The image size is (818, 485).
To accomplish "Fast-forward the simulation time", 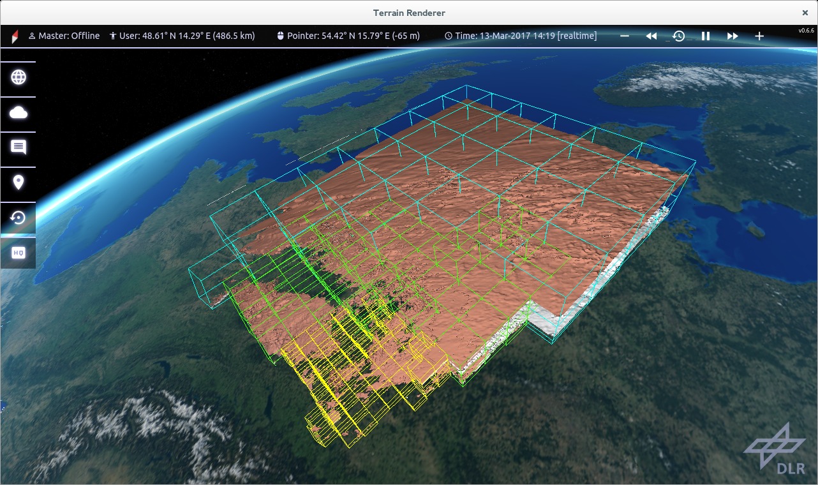I will (x=732, y=36).
